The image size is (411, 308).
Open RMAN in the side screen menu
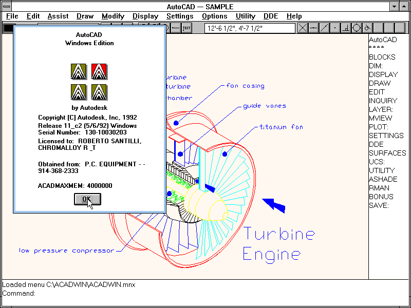(x=379, y=188)
